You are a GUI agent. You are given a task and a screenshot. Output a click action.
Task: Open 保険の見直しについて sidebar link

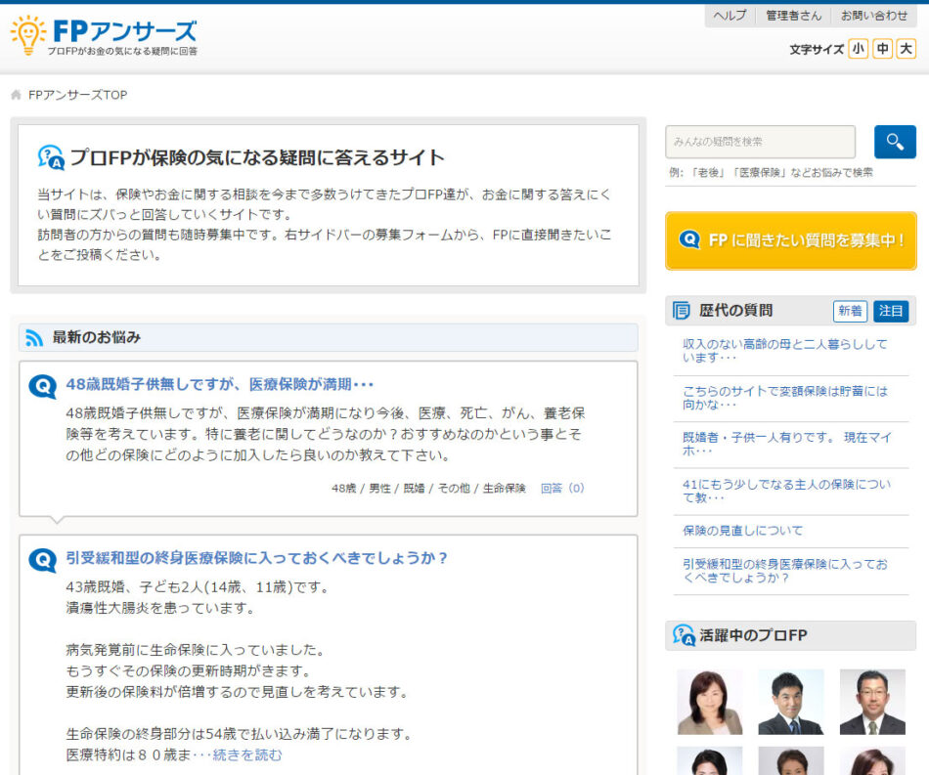click(x=742, y=531)
